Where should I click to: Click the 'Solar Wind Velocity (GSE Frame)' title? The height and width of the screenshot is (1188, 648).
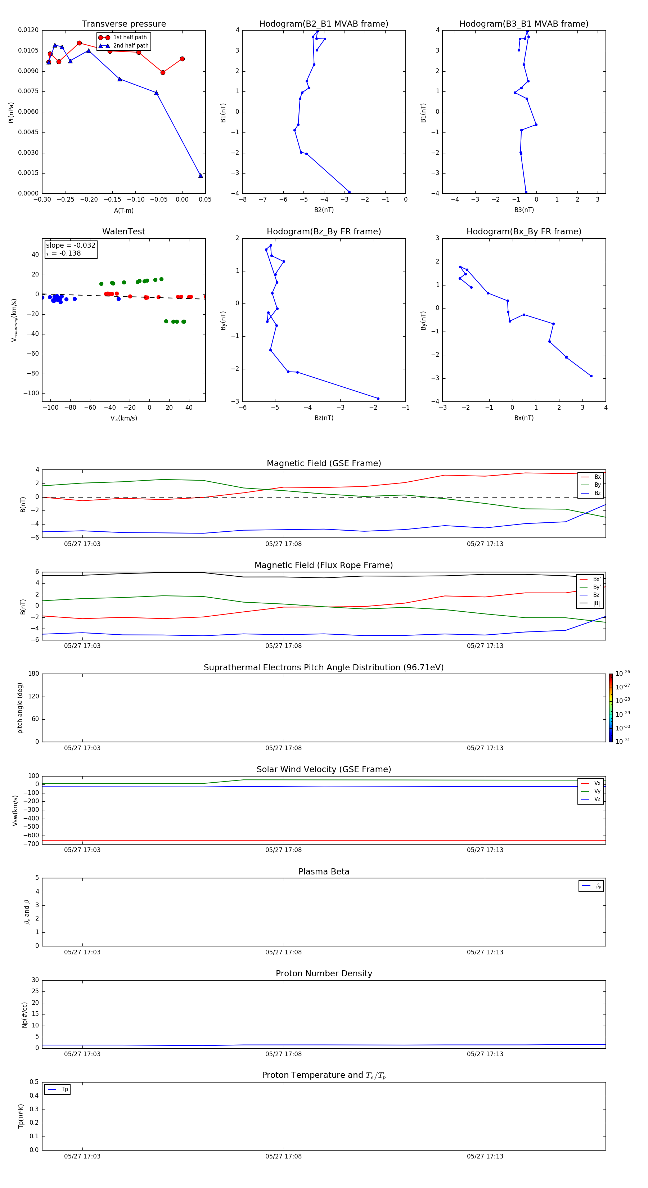coord(324,769)
